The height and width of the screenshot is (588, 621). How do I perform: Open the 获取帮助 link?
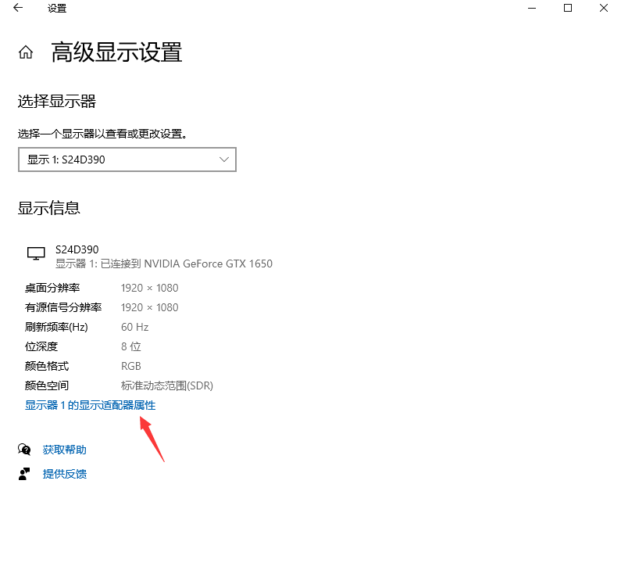point(65,450)
